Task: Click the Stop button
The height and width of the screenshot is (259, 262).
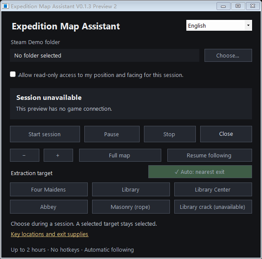Action: click(170, 134)
